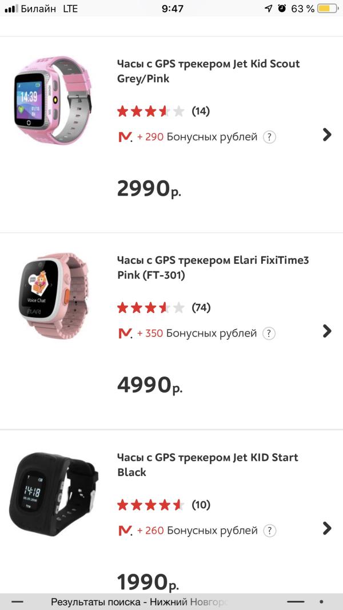343x610 pixels.
Task: Open Jet KID Start Black via chevron
Action: coord(327,528)
